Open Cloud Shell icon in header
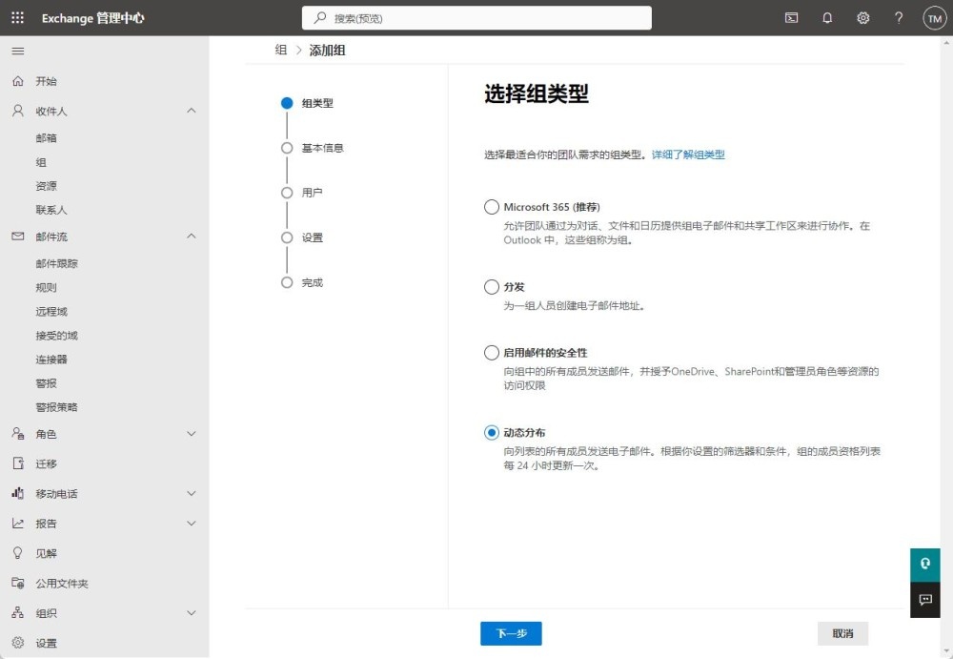This screenshot has width=953, height=659. 791,17
